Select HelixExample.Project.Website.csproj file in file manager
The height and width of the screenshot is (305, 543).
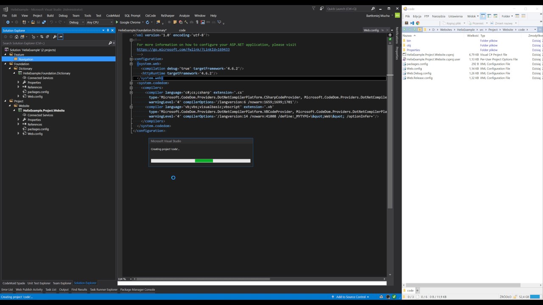click(430, 55)
